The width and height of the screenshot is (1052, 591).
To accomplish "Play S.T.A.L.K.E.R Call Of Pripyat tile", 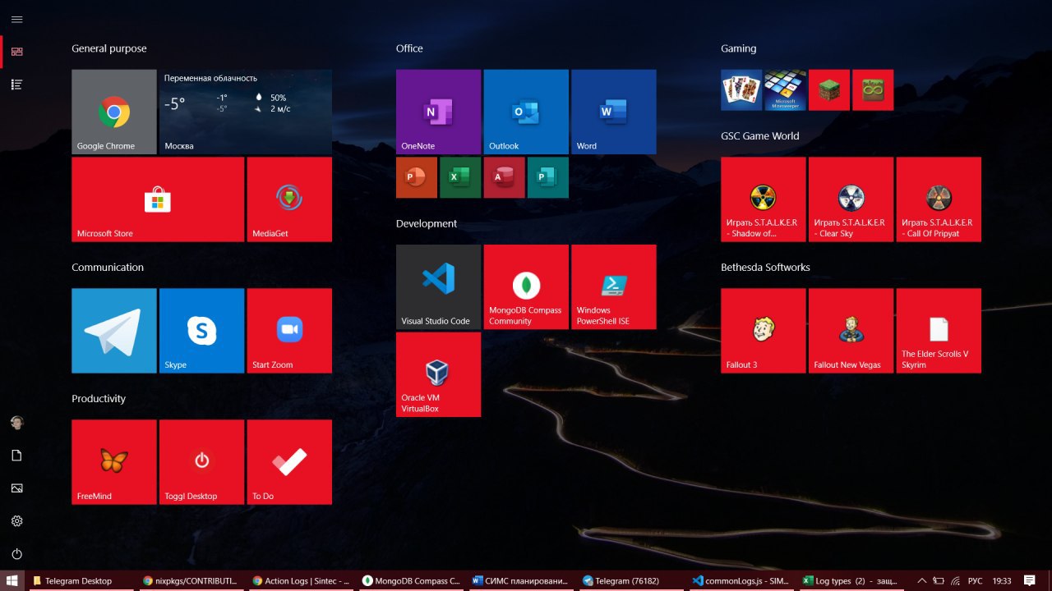I will [x=939, y=199].
